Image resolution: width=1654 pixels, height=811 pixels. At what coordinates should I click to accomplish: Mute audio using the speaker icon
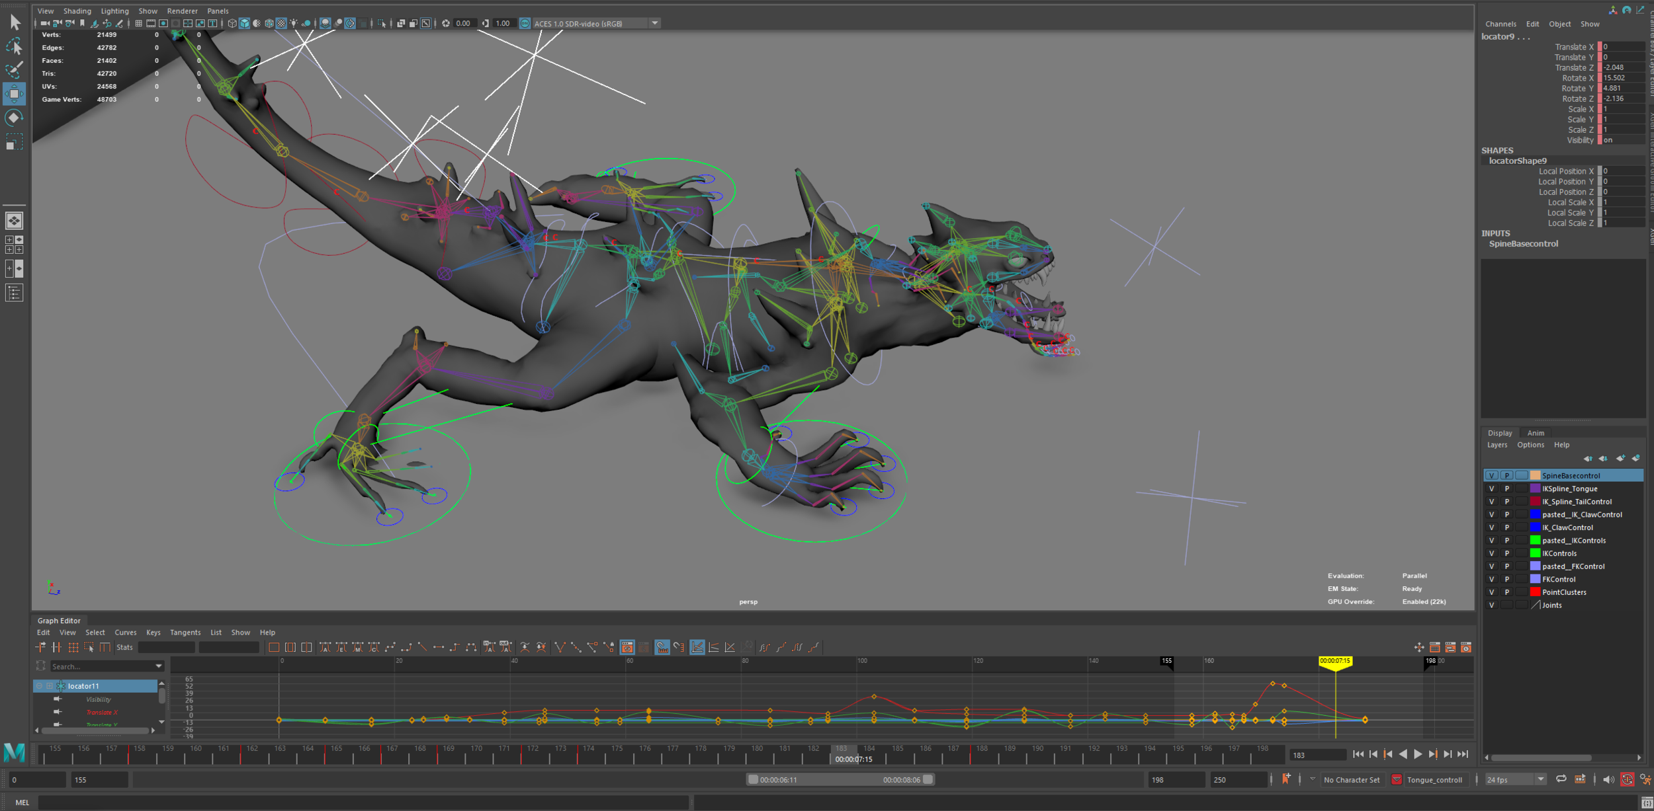click(x=1608, y=779)
